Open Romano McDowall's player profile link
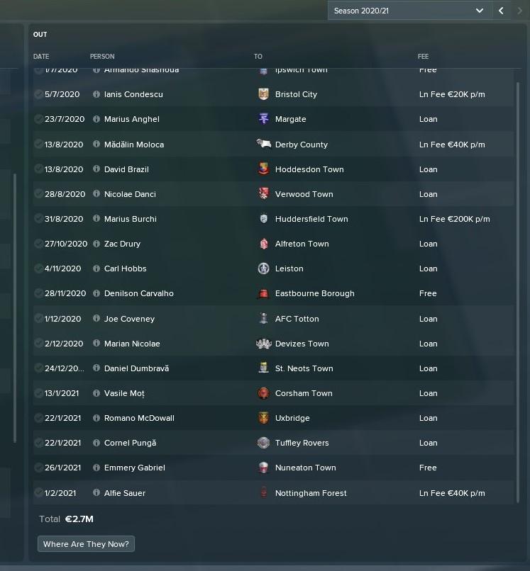This screenshot has height=571, width=530. (139, 418)
